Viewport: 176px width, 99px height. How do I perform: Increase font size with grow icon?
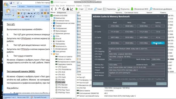coord(31,16)
